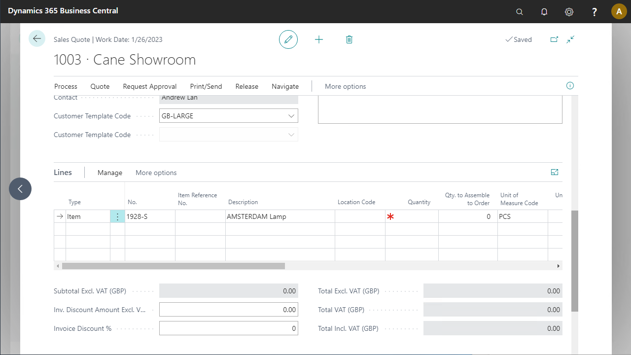Click the scroll left arrow of Lines grid
Screen dimensions: 631x355
(58, 266)
